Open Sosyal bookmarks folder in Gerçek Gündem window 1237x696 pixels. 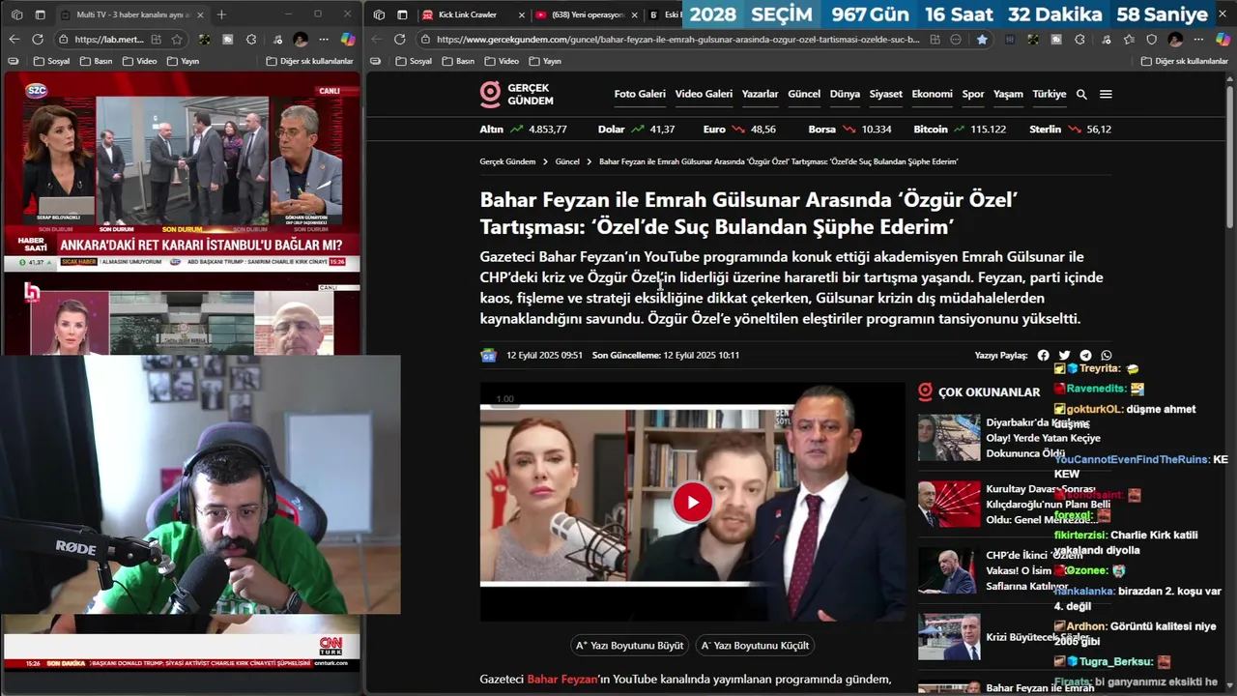(414, 61)
